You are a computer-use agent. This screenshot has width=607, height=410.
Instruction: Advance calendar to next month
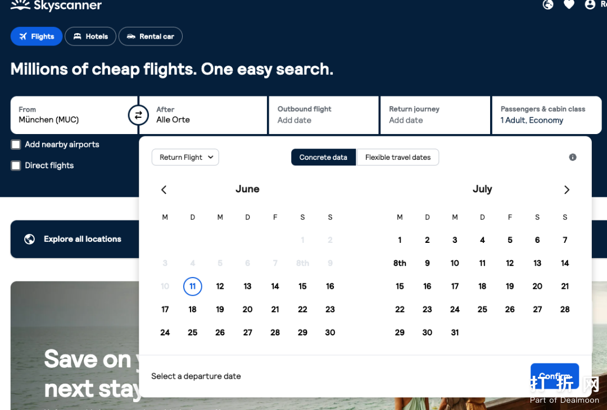point(567,190)
